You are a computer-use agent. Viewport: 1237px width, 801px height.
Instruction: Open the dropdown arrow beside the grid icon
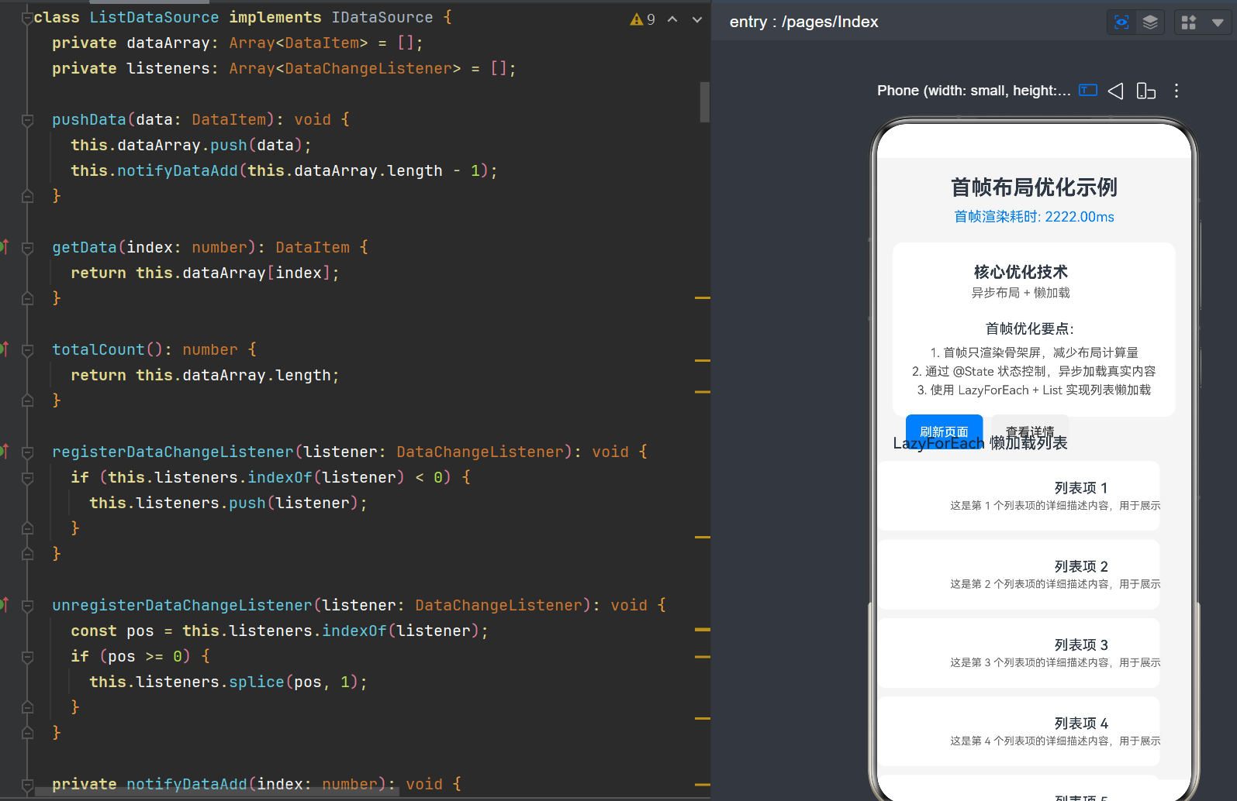[x=1218, y=22]
